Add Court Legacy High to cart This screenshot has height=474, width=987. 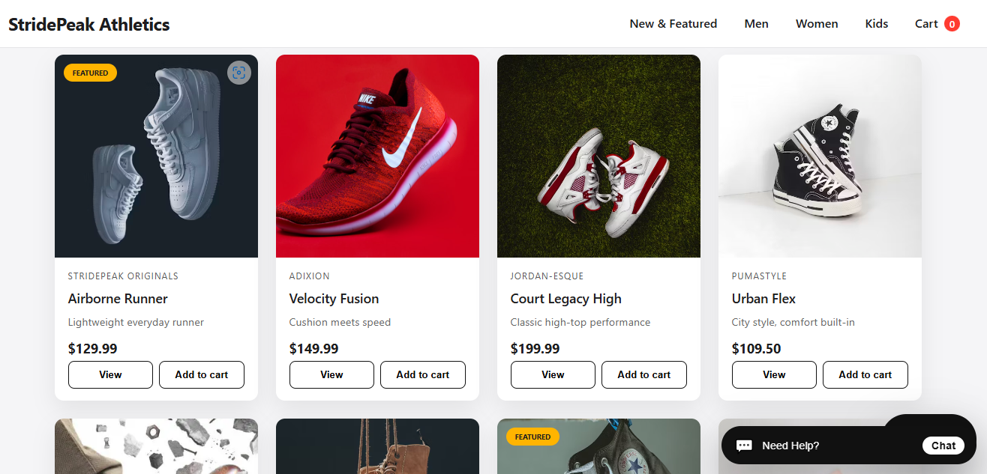643,374
